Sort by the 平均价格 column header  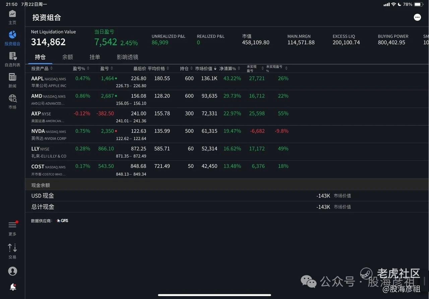point(159,69)
